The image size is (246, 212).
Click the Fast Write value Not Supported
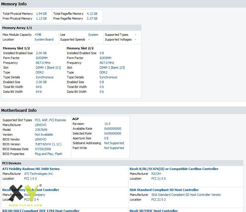point(114,148)
